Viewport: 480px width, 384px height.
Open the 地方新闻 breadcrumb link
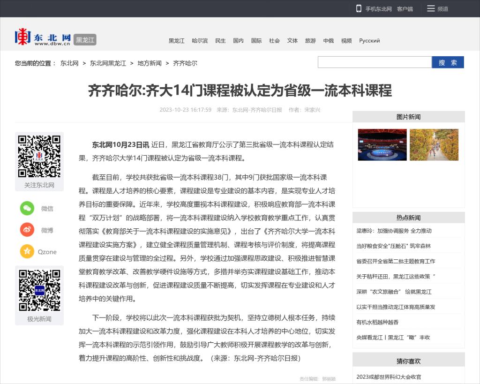[150, 63]
